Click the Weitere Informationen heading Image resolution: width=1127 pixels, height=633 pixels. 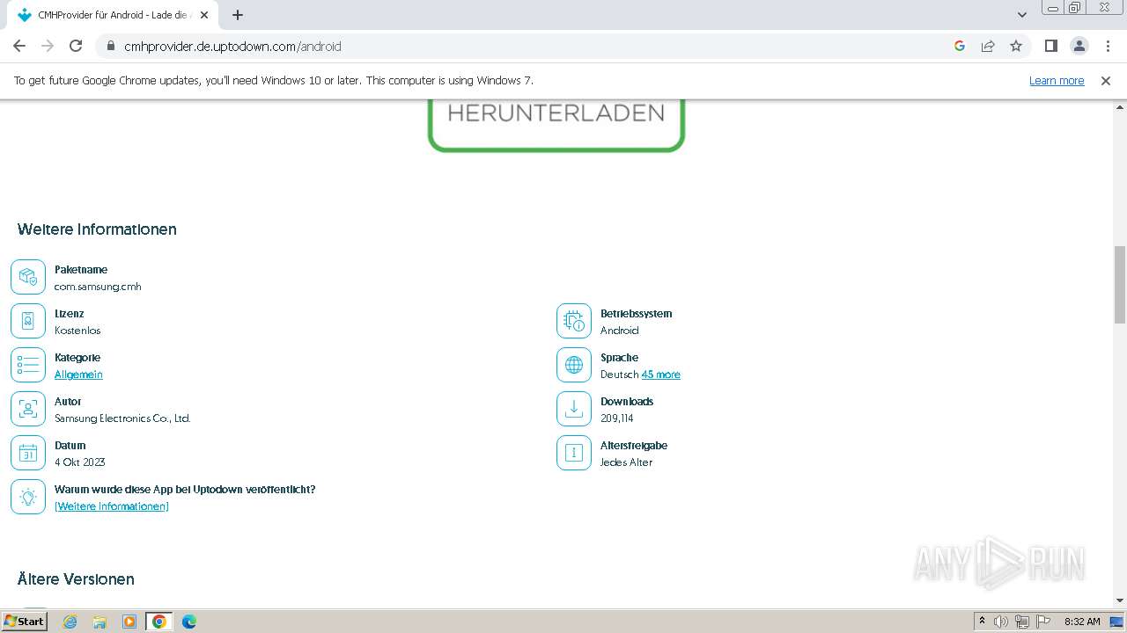(x=97, y=229)
